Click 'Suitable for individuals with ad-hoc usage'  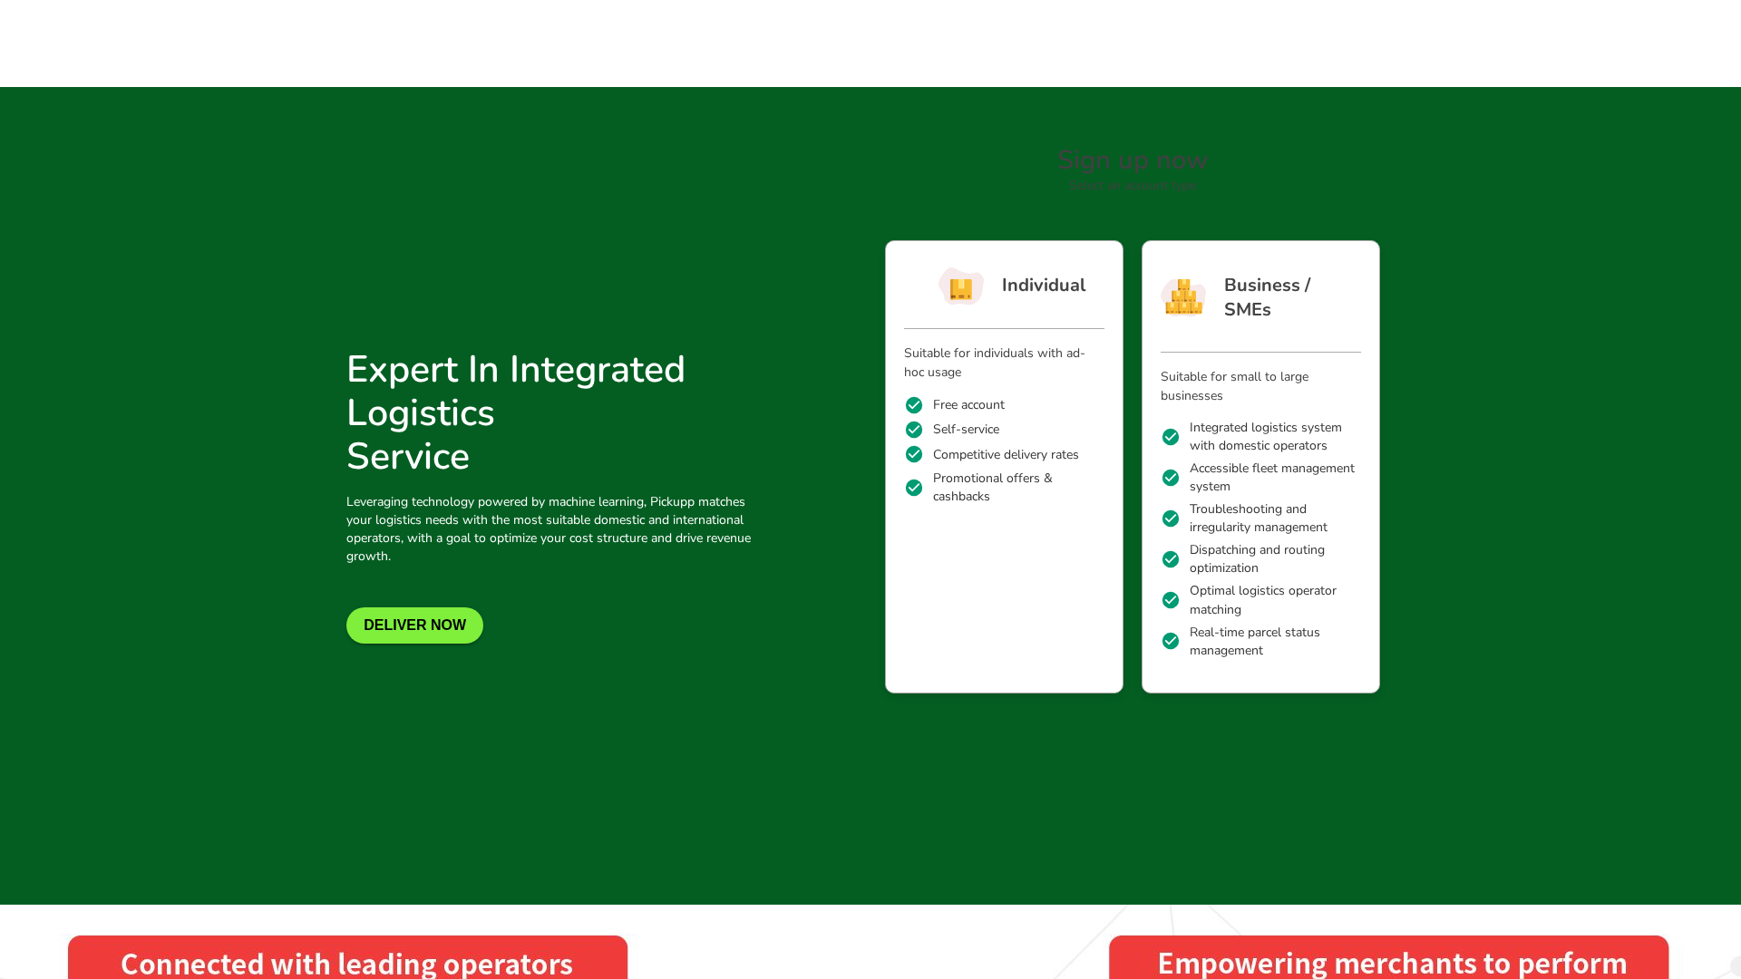tap(995, 363)
